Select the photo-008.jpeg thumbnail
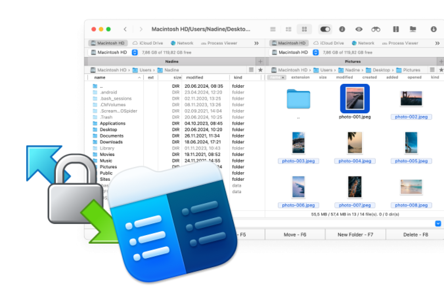 point(411,187)
